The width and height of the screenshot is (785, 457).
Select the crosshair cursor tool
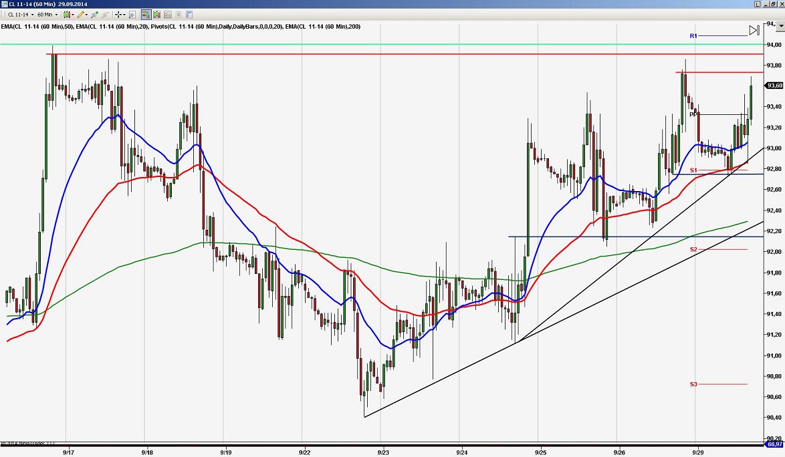(x=117, y=15)
